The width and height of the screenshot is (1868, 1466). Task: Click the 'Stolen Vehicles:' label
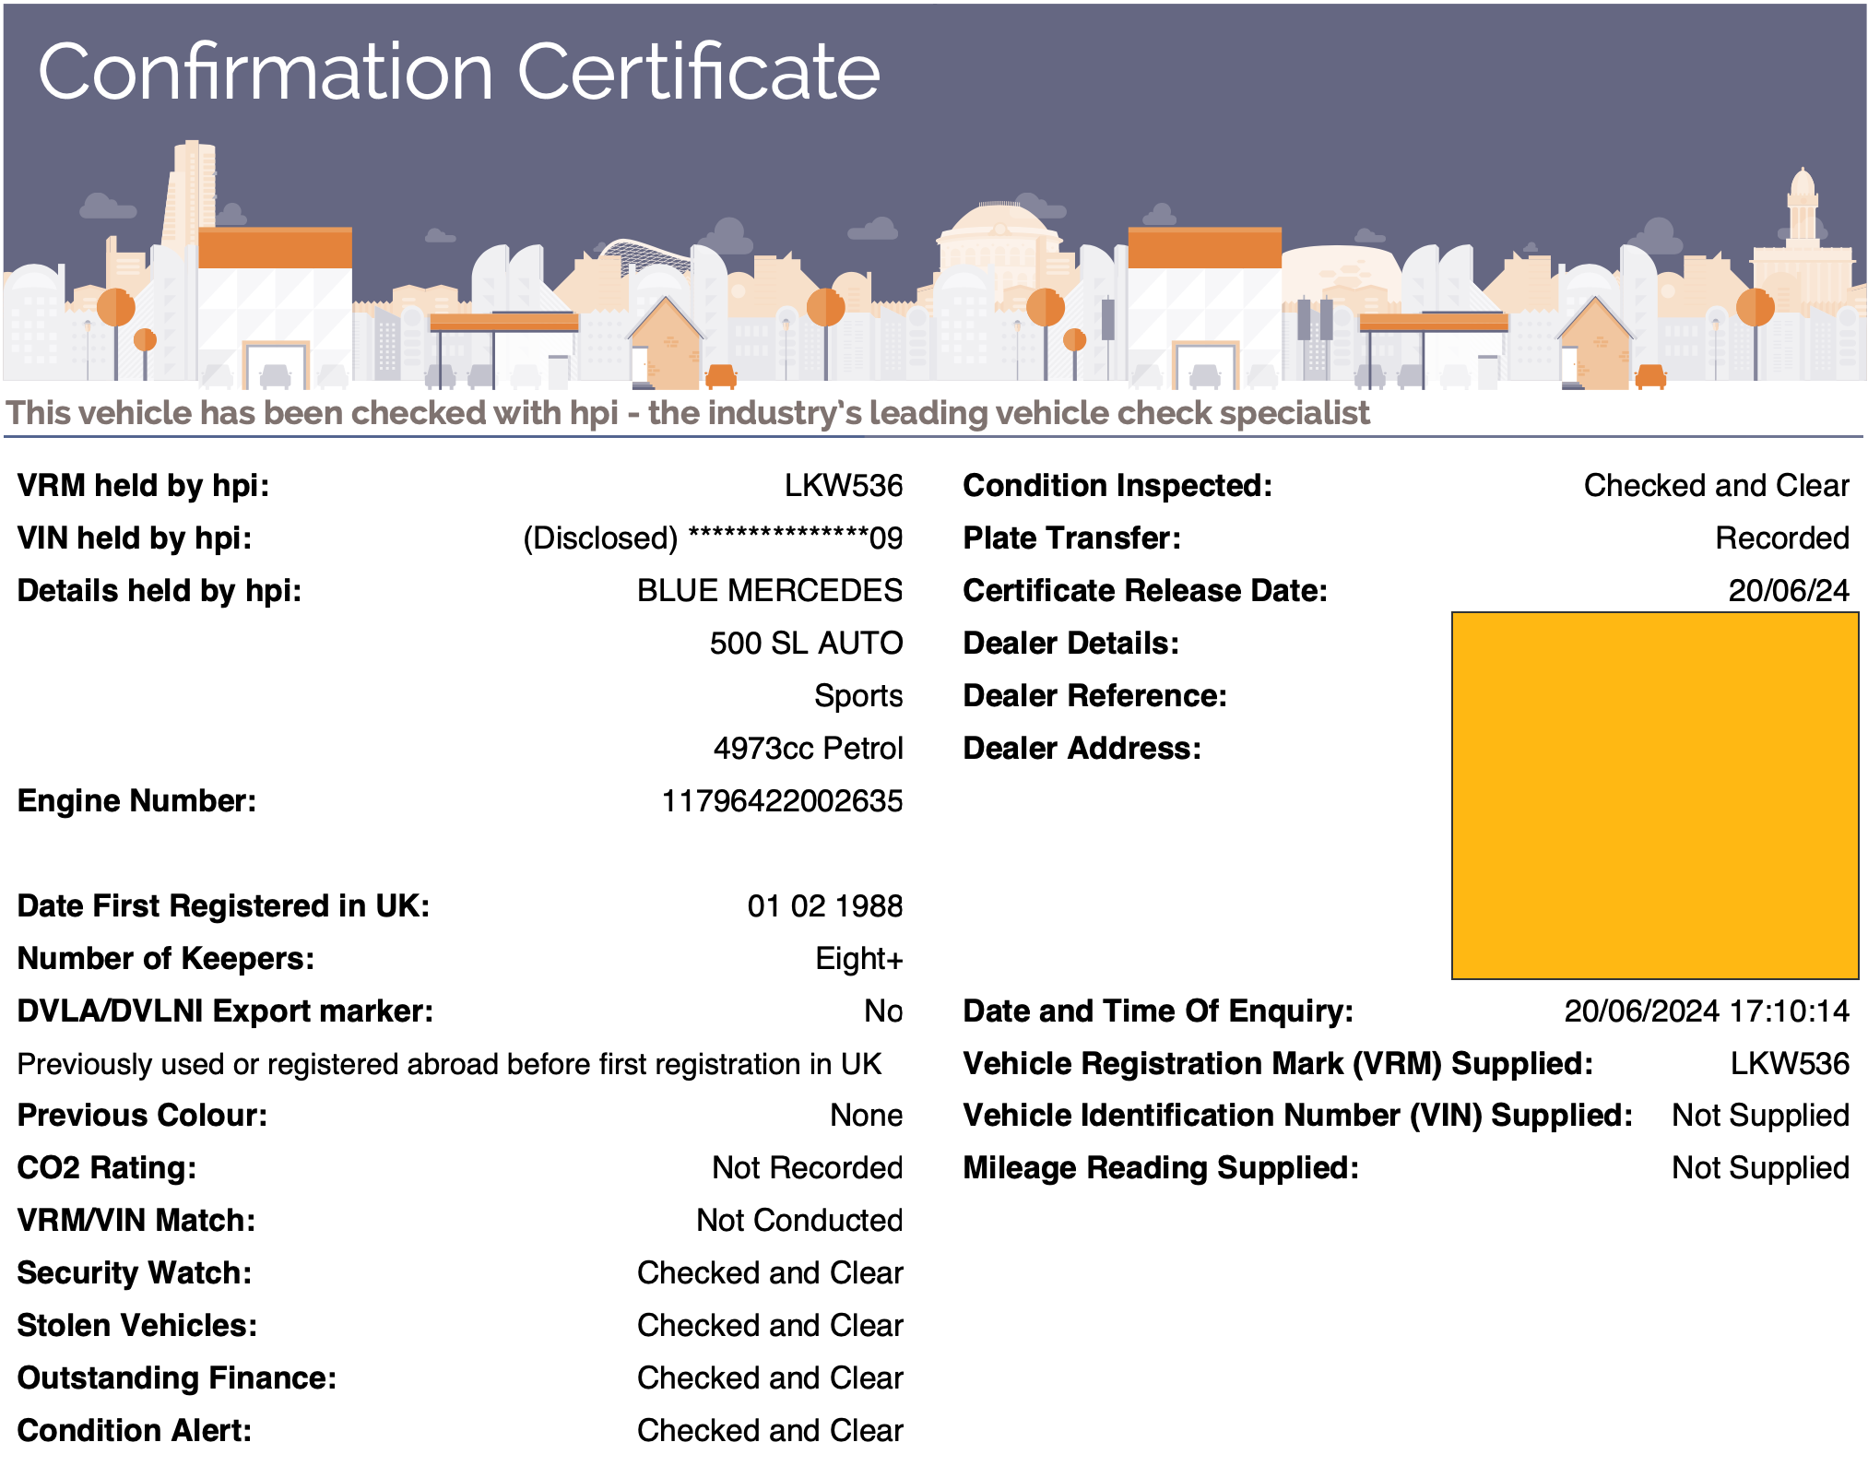(x=137, y=1326)
